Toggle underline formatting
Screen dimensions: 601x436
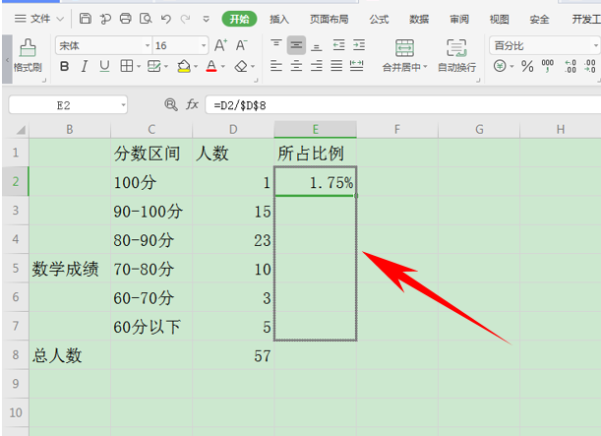pyautogui.click(x=104, y=66)
